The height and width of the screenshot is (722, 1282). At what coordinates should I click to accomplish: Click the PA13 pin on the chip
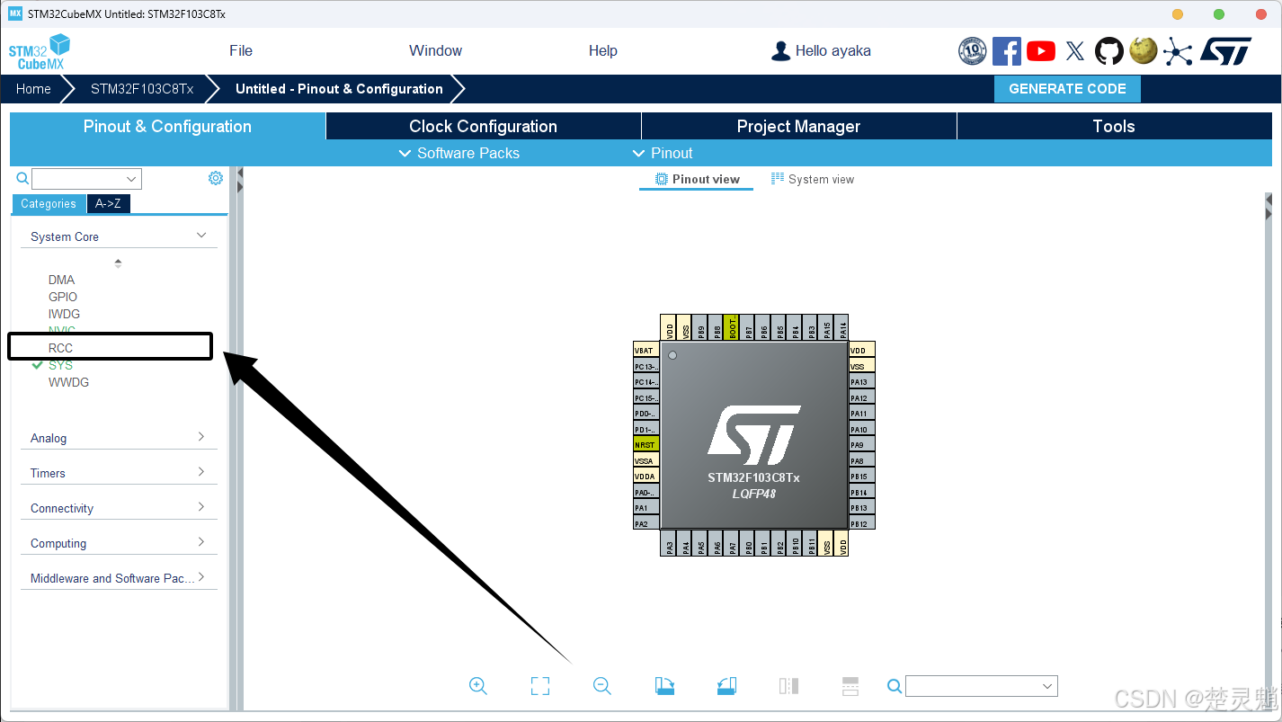tap(862, 382)
